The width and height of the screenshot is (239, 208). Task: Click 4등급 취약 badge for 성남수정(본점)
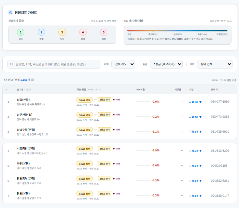click(x=104, y=130)
